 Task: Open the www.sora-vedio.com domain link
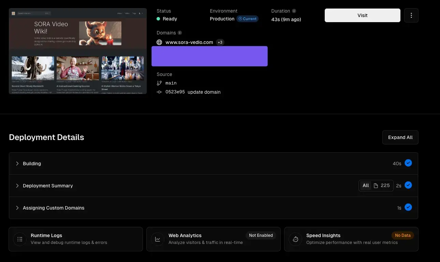pyautogui.click(x=189, y=42)
